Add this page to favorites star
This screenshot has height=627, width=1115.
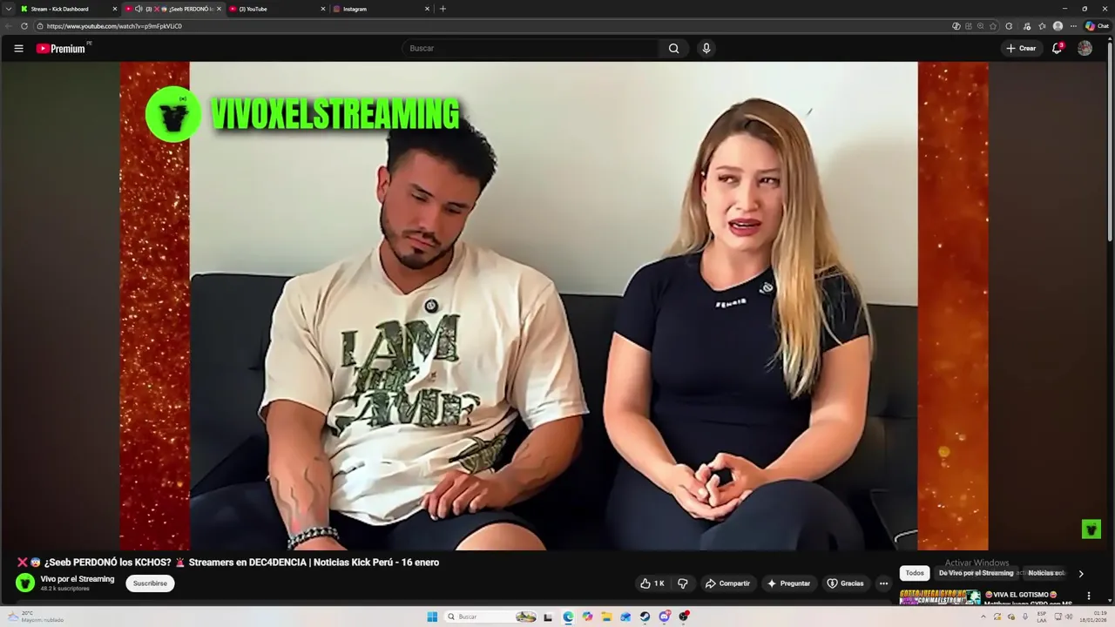(x=994, y=26)
